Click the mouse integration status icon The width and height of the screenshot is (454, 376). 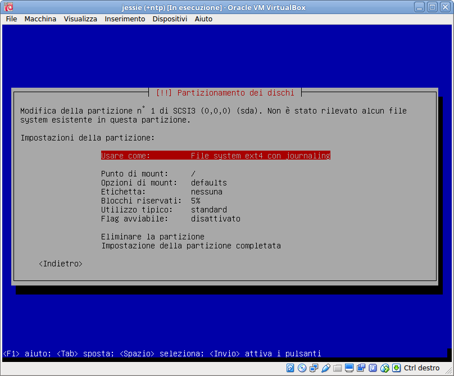tap(385, 368)
